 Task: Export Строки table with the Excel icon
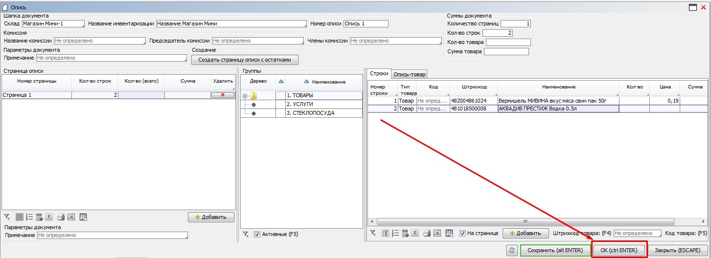(x=437, y=233)
